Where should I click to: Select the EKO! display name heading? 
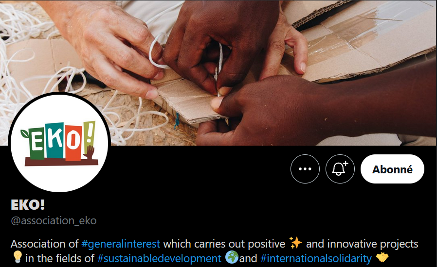28,205
